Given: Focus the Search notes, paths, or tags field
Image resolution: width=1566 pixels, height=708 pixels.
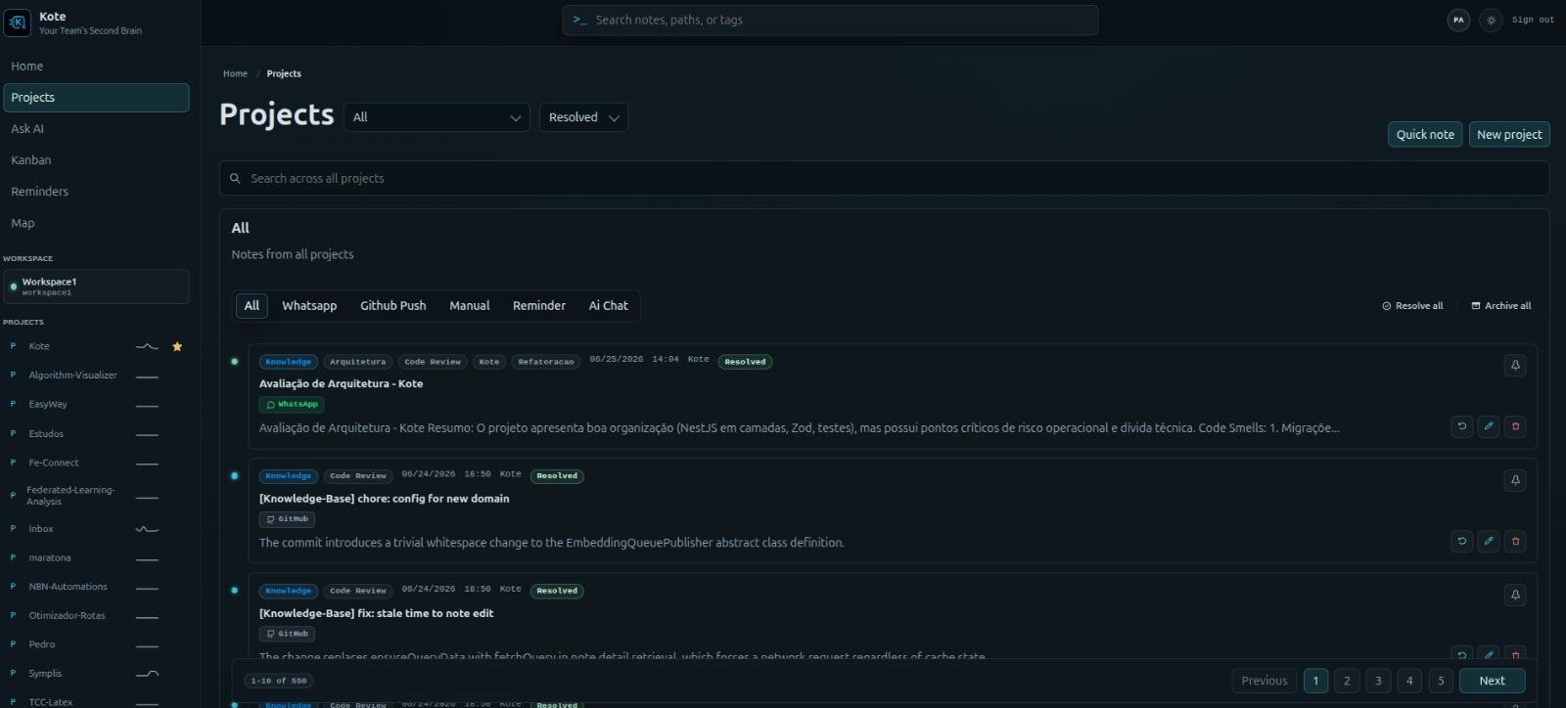Looking at the screenshot, I should [x=830, y=20].
